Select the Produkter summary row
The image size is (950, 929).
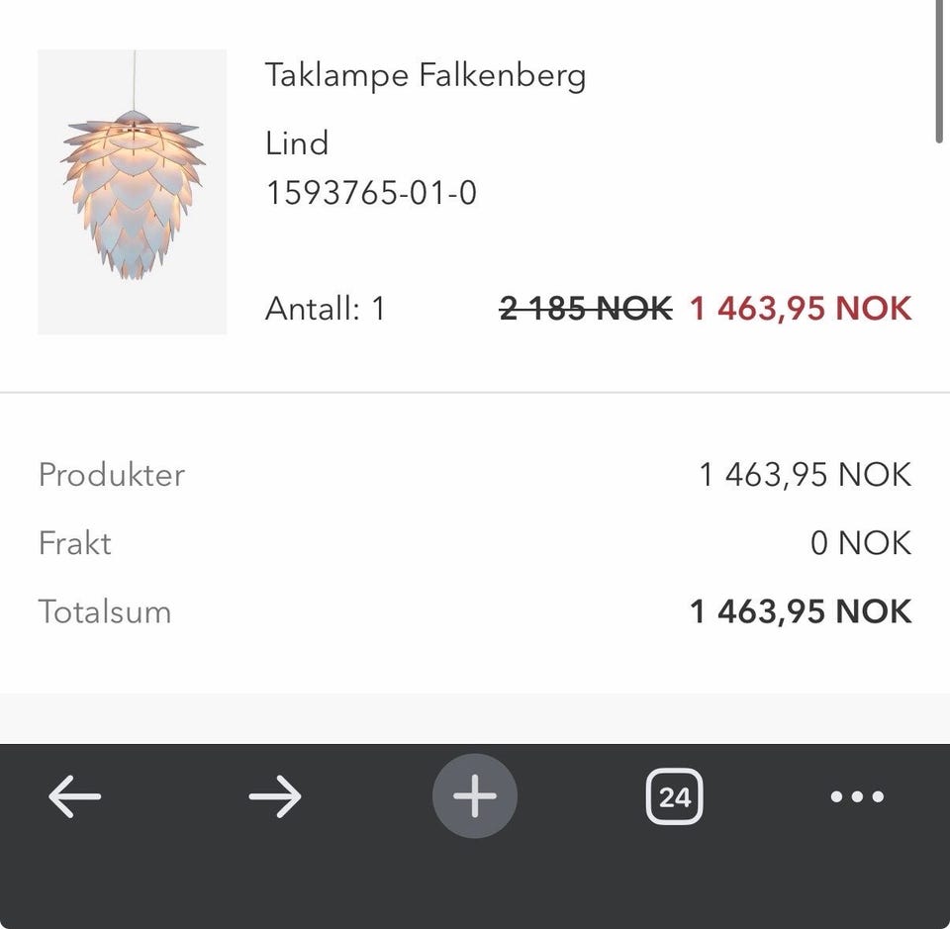[109, 475]
